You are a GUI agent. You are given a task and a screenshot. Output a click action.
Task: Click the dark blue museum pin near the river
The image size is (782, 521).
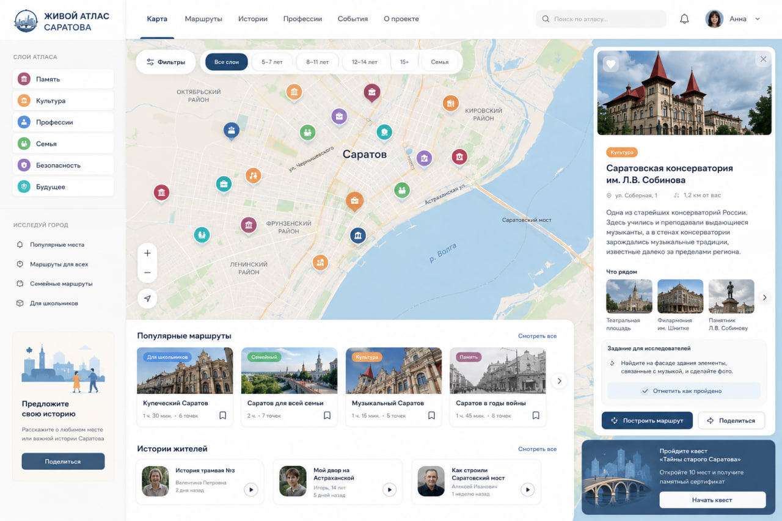[358, 235]
